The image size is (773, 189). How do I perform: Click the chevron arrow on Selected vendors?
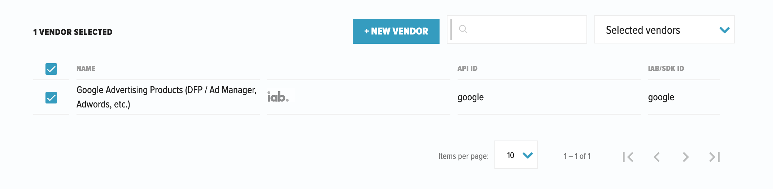click(x=724, y=30)
